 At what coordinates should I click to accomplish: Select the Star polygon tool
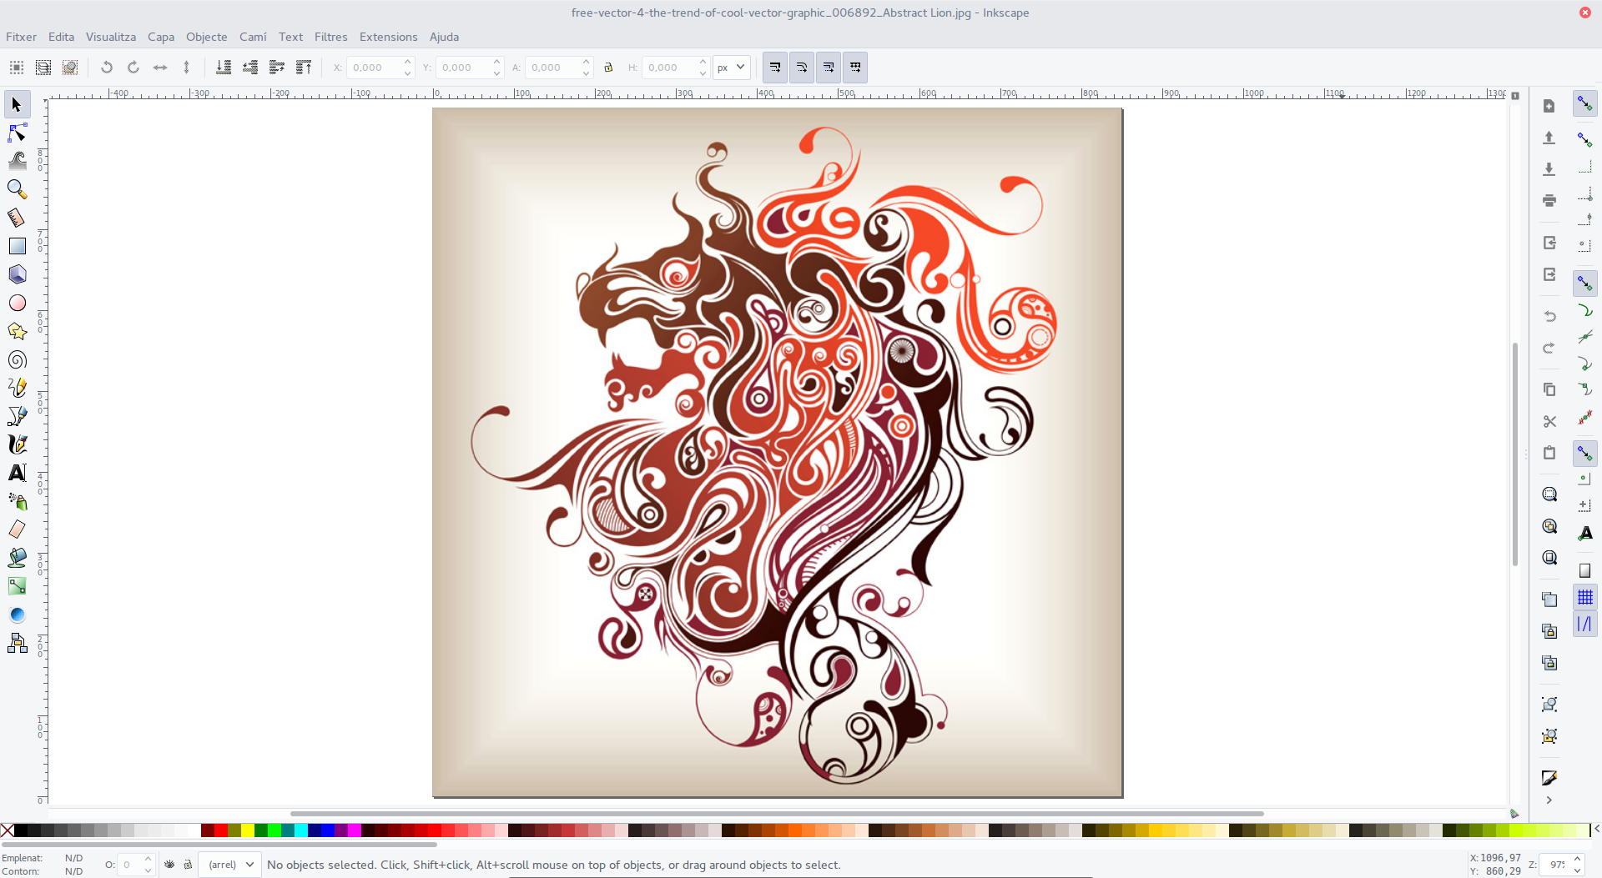tap(17, 331)
